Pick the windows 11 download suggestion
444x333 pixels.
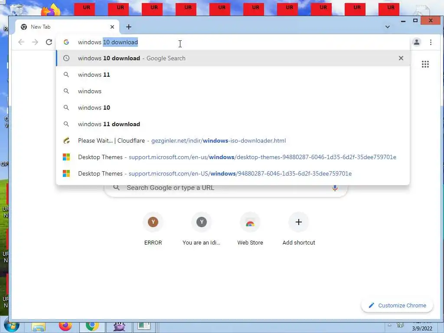pyautogui.click(x=233, y=124)
